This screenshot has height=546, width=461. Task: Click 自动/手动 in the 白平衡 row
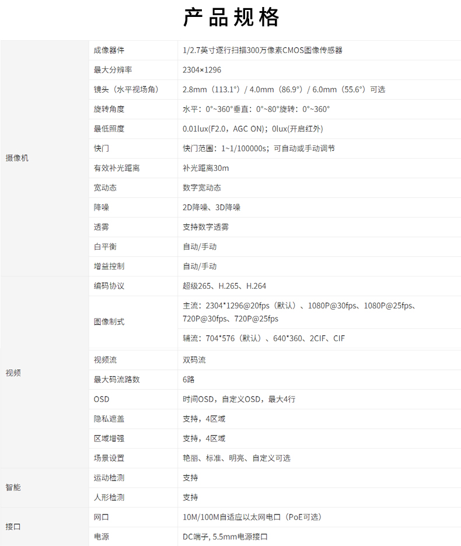(200, 247)
